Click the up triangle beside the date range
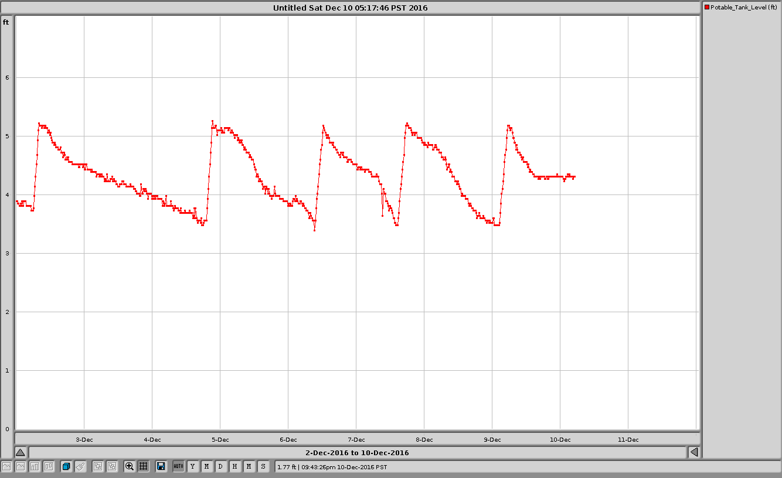Image resolution: width=782 pixels, height=478 pixels. 20,452
